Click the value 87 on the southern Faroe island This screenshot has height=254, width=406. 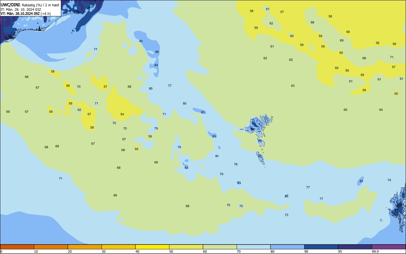(x=260, y=156)
